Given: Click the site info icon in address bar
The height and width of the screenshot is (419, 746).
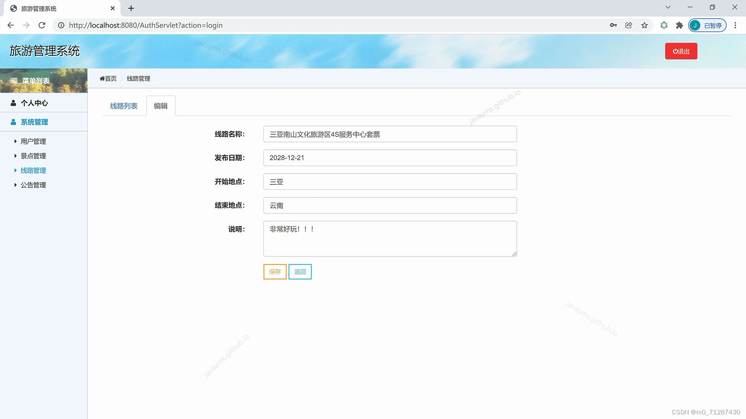Looking at the screenshot, I should click(x=61, y=25).
